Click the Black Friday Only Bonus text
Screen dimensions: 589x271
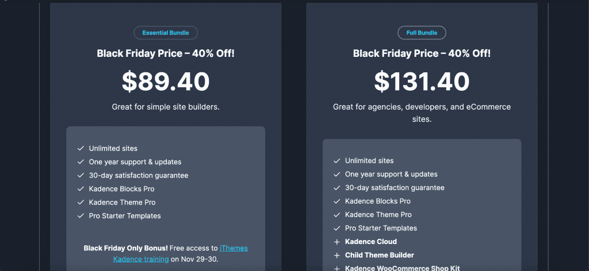click(x=125, y=248)
